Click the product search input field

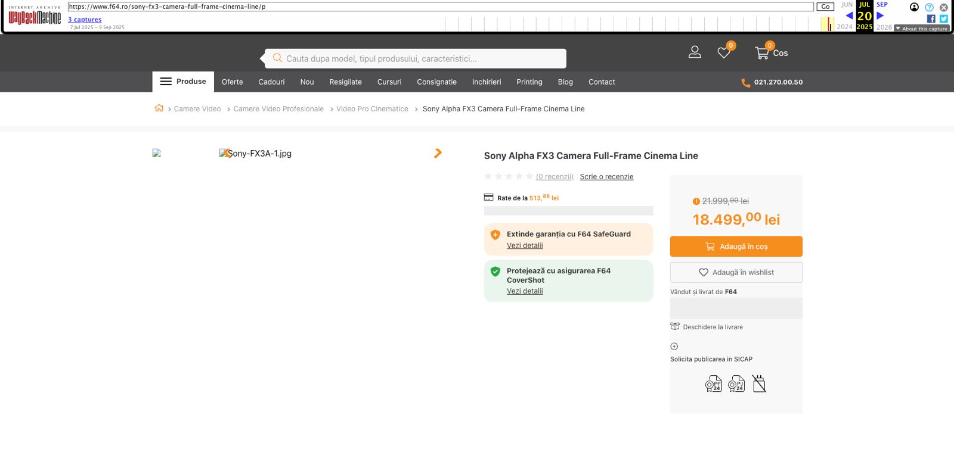(x=417, y=58)
